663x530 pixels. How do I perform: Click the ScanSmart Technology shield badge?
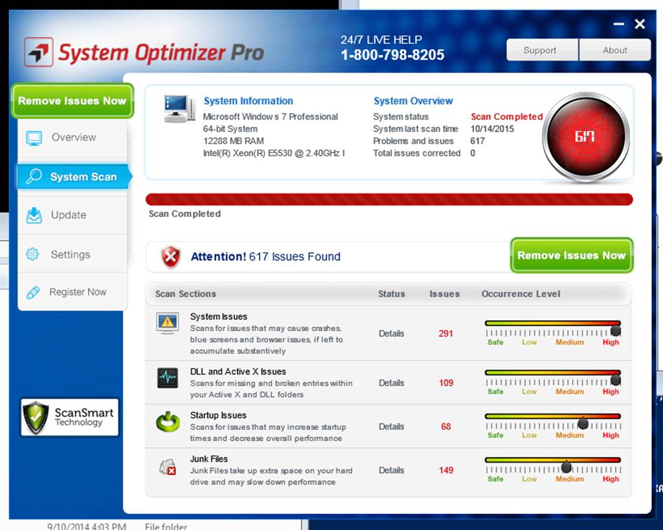click(x=70, y=417)
